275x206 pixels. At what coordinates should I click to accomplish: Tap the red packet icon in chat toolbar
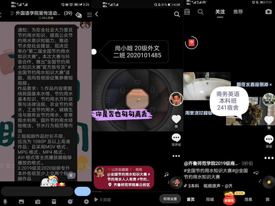[x=54, y=202]
